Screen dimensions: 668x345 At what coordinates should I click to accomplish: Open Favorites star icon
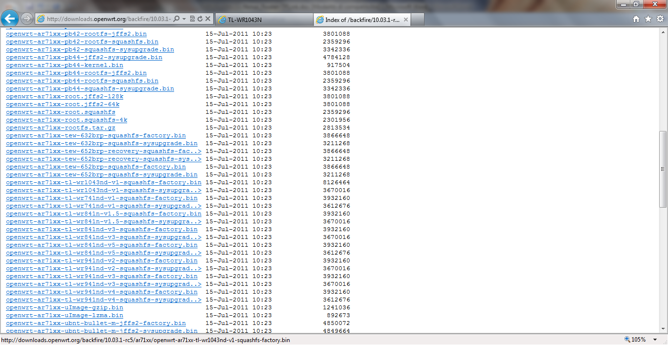(x=648, y=19)
